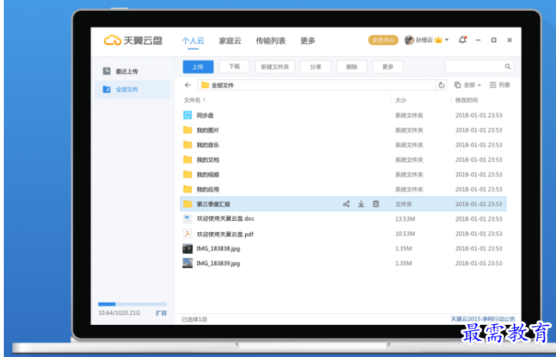Delete 第三季度汇报 using the trash icon

376,204
